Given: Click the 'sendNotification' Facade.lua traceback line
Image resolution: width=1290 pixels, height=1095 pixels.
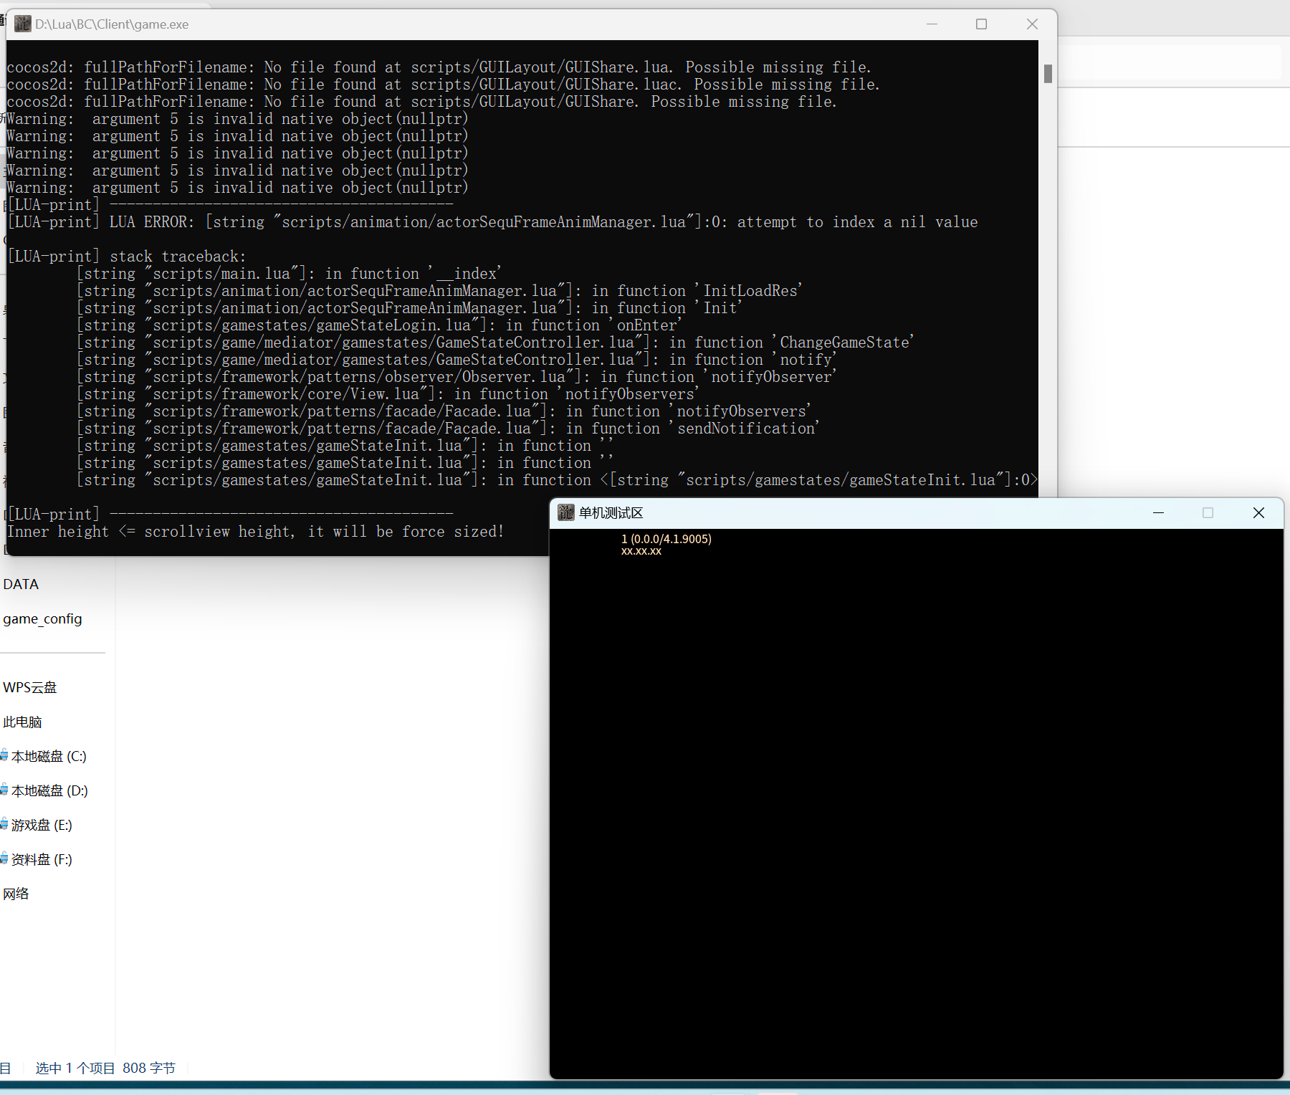Looking at the screenshot, I should pos(448,429).
